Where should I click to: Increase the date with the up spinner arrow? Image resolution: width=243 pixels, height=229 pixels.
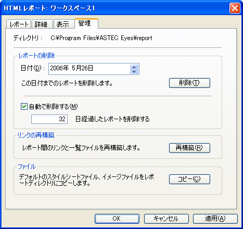[134, 67]
